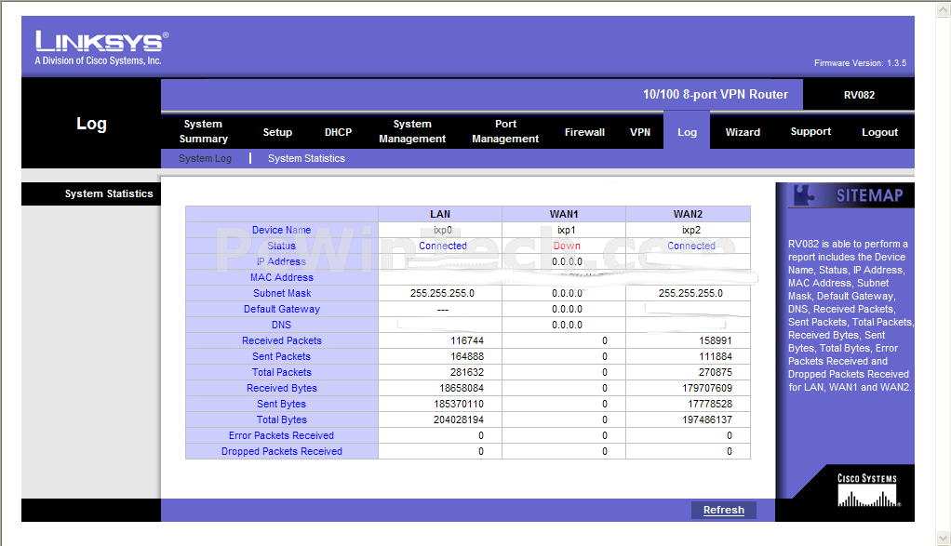
Task: Click the DNS row label
Action: 281,325
